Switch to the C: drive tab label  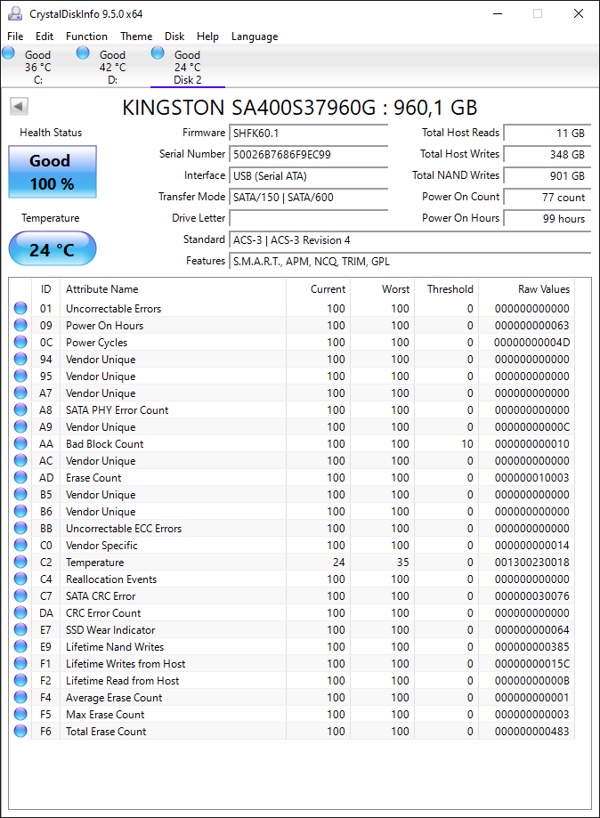38,68
